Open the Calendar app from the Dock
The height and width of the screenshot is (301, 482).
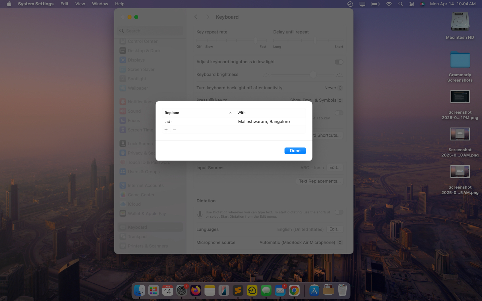coord(167,290)
